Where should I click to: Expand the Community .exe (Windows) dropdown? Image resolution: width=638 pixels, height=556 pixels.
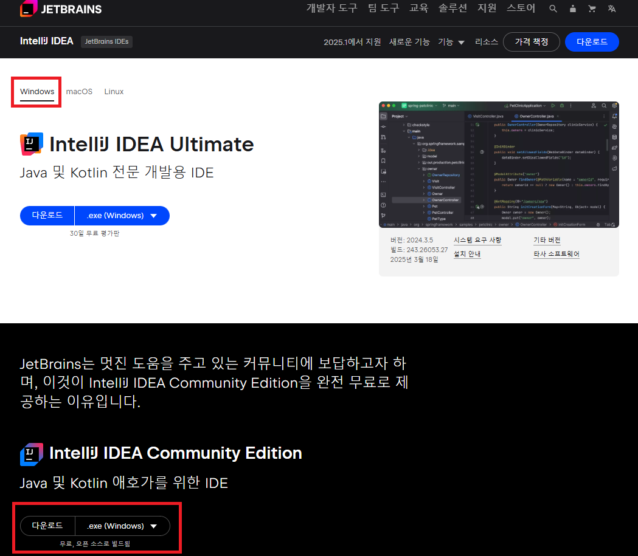pos(122,526)
